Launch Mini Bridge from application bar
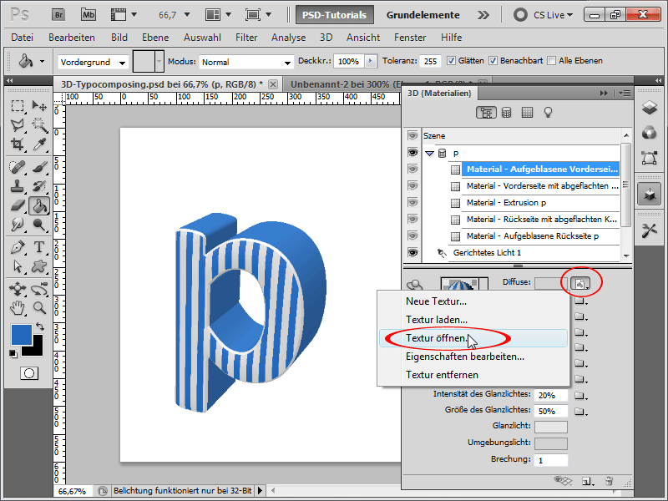Image resolution: width=668 pixels, height=501 pixels. coord(89,15)
